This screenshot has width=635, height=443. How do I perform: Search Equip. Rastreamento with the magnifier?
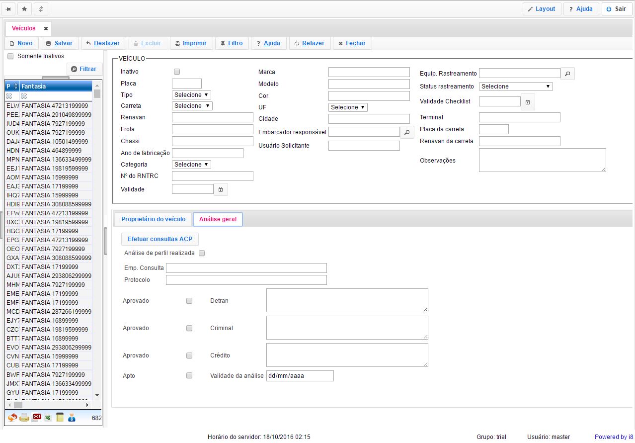coord(567,74)
